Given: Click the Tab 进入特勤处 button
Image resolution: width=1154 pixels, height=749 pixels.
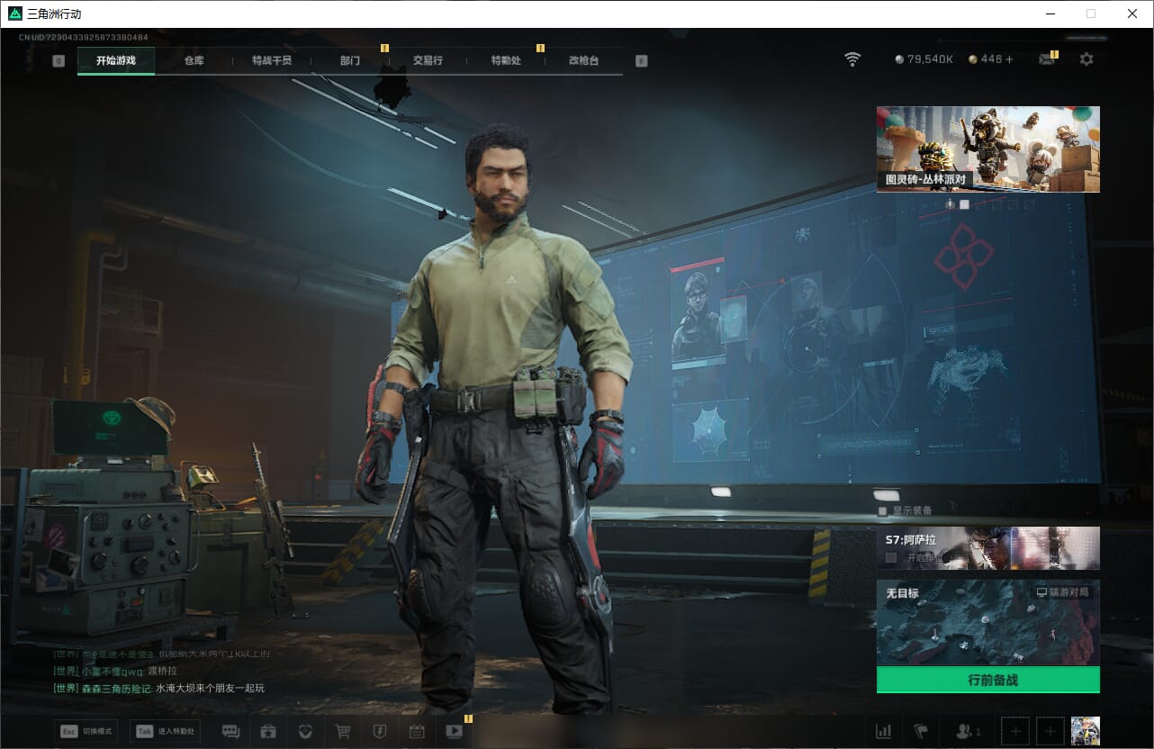Looking at the screenshot, I should (164, 731).
